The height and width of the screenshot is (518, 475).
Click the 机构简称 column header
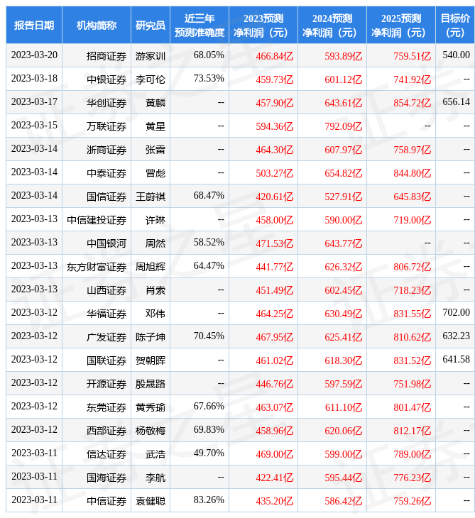pyautogui.click(x=97, y=26)
